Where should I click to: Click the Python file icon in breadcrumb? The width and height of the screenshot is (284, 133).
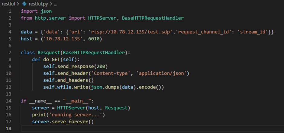[24, 4]
